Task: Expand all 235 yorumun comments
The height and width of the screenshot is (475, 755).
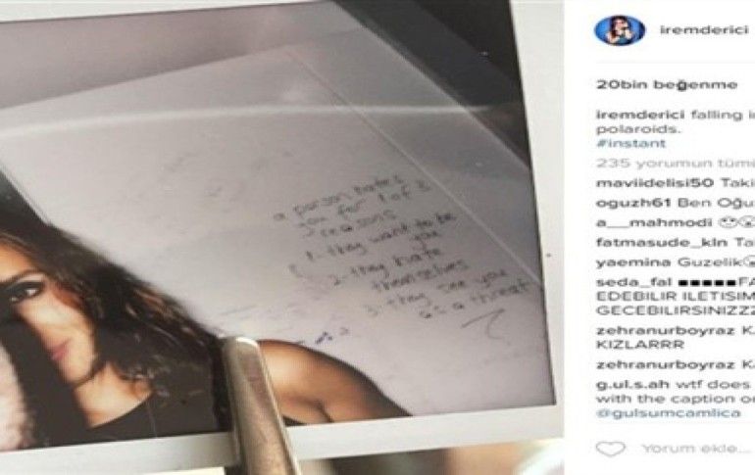Action: tap(676, 164)
